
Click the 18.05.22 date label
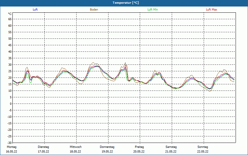(x=75, y=152)
